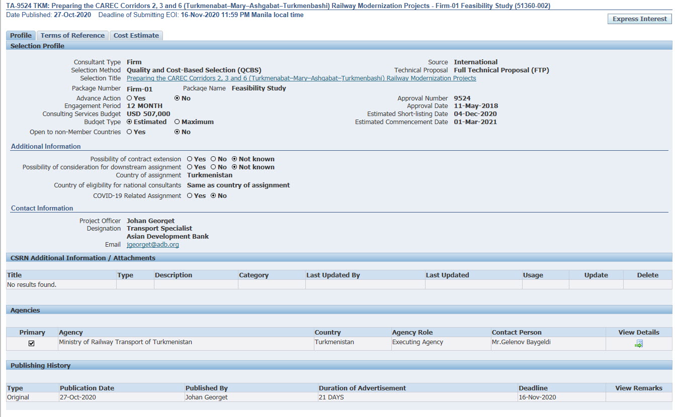Click the Last Updated column header

447,275
